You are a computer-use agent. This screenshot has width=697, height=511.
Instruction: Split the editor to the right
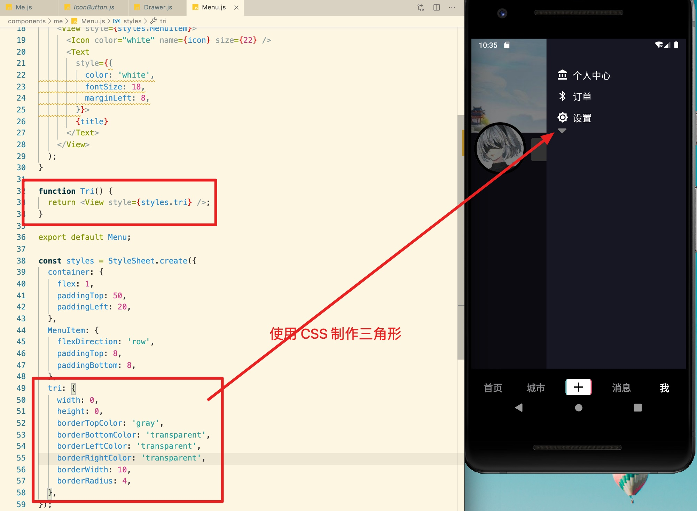point(437,8)
